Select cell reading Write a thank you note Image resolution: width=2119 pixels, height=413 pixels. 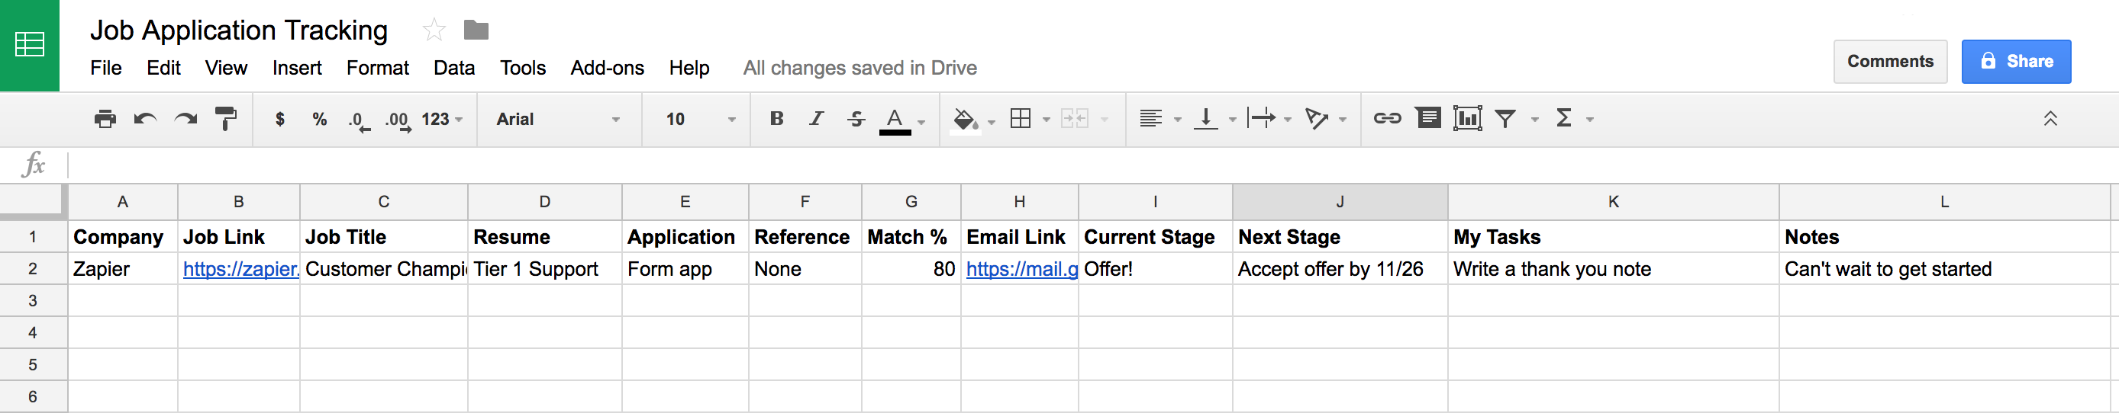1613,269
